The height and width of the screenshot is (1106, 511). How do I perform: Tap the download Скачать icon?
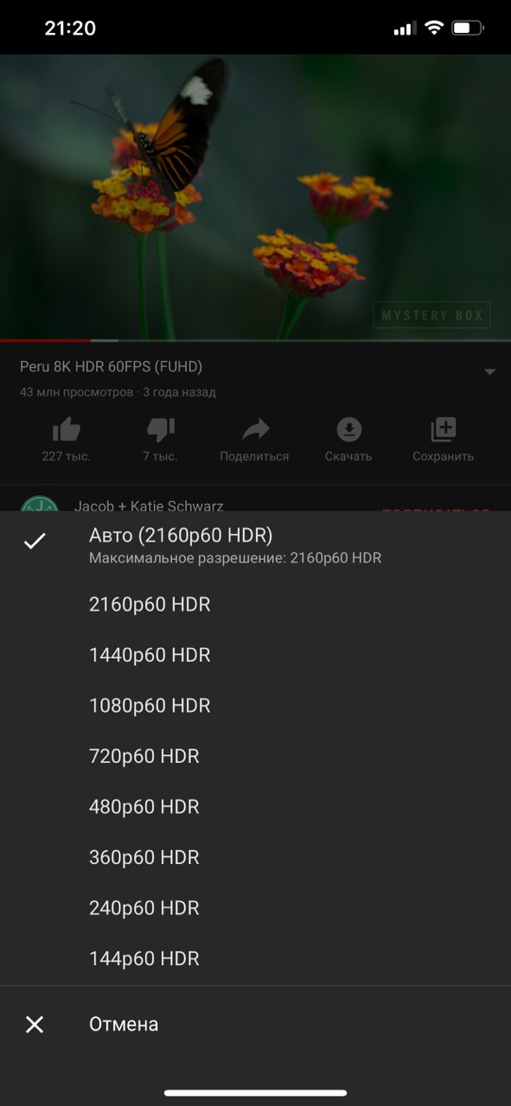point(348,429)
